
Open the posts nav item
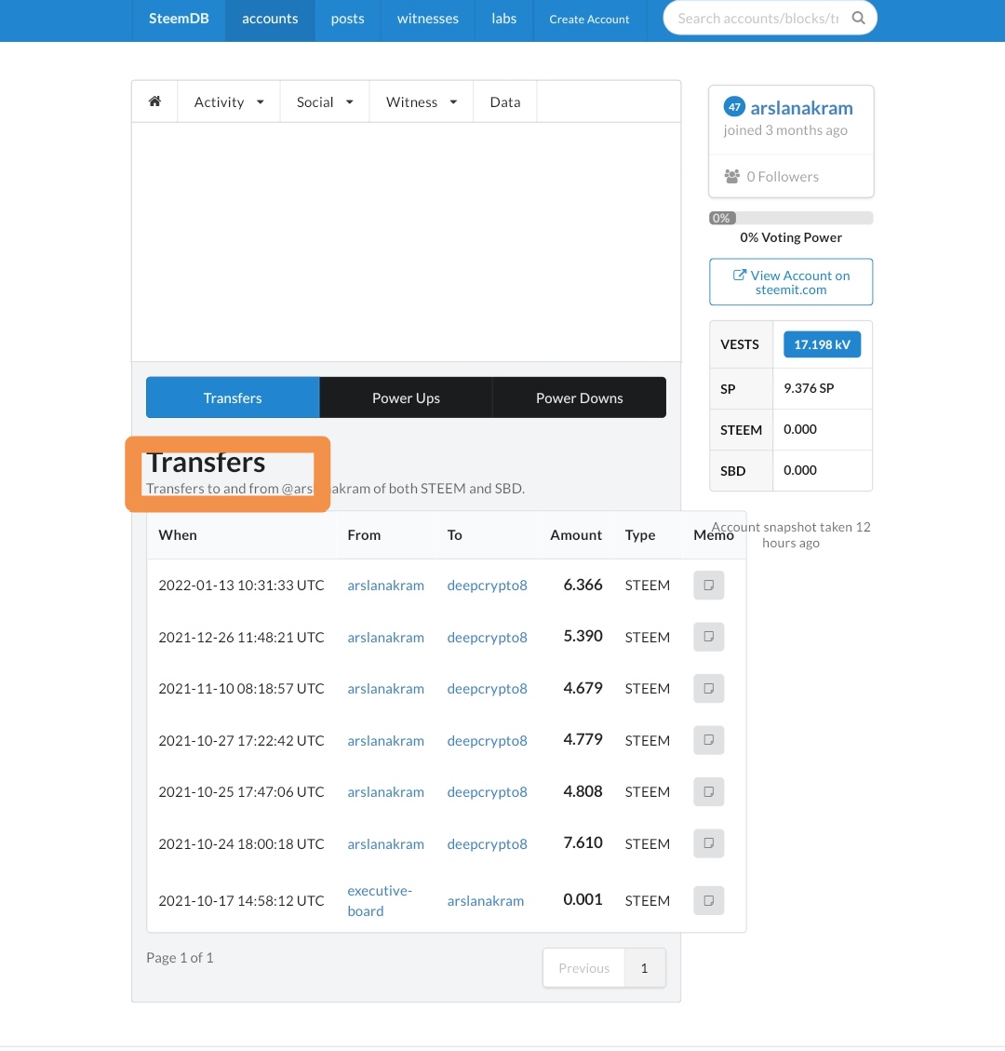(348, 19)
